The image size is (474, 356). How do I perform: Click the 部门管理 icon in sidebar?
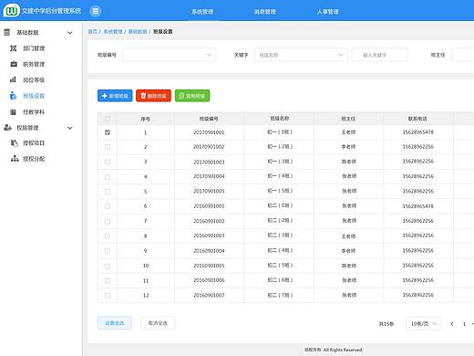[14, 48]
